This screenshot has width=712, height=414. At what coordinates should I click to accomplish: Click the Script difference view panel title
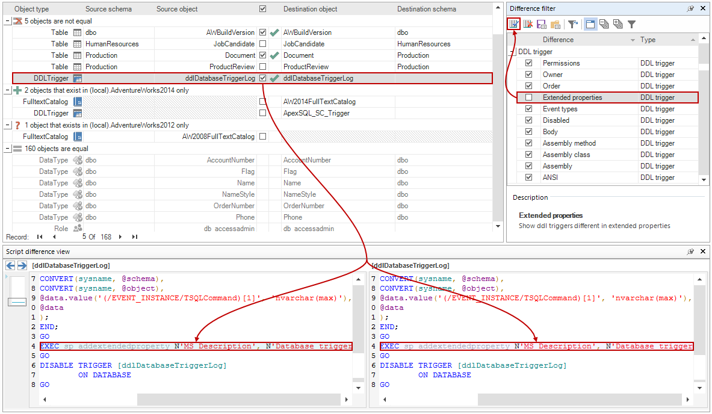36,251
